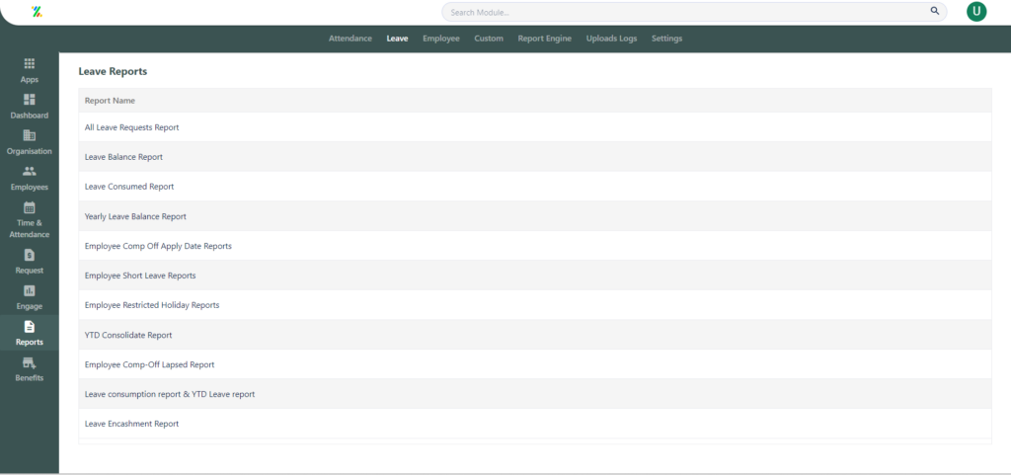The image size is (1011, 475).
Task: Click the Report Name column header
Action: (x=110, y=101)
